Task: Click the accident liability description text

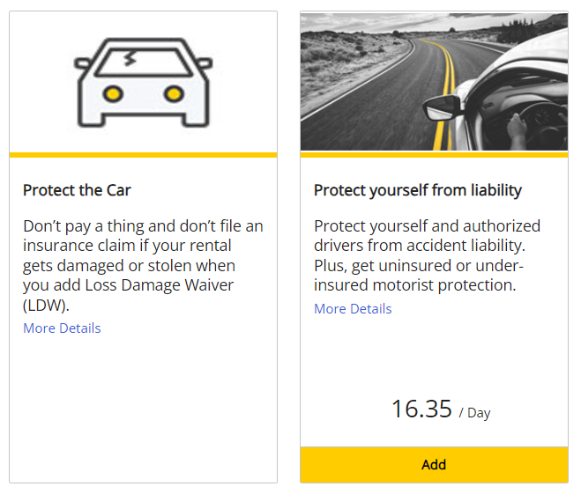Action: coord(427,256)
